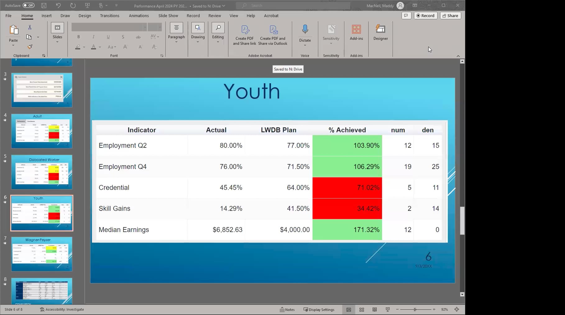The image size is (565, 315).
Task: Select the Wagner-Peyser slide thumbnail
Action: point(42,254)
